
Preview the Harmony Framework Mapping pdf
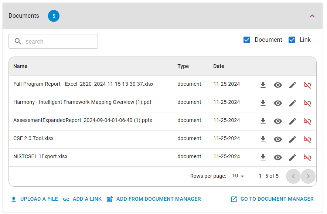point(278,103)
